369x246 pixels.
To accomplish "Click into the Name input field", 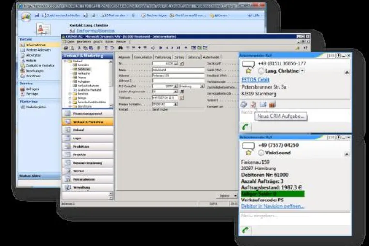I will (x=178, y=70).
